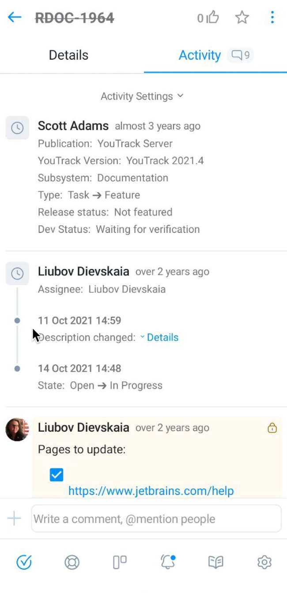
Task: Open Notifications via the bell icon
Action: pos(168,562)
